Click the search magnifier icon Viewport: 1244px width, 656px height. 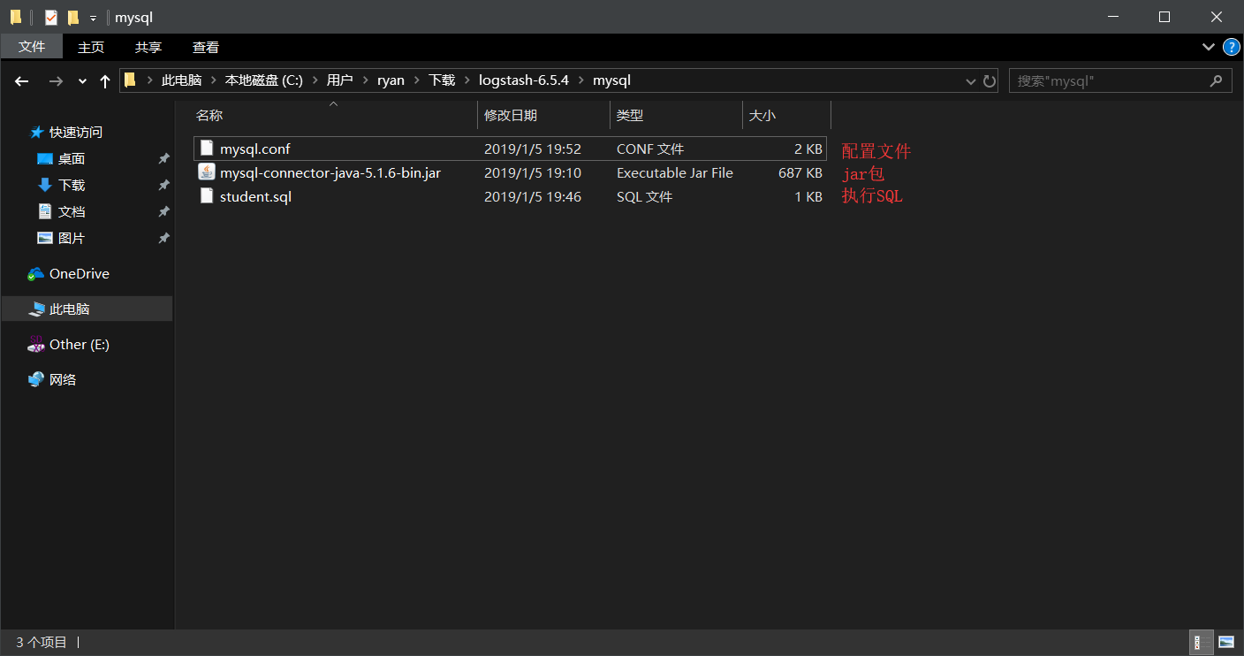(1217, 80)
